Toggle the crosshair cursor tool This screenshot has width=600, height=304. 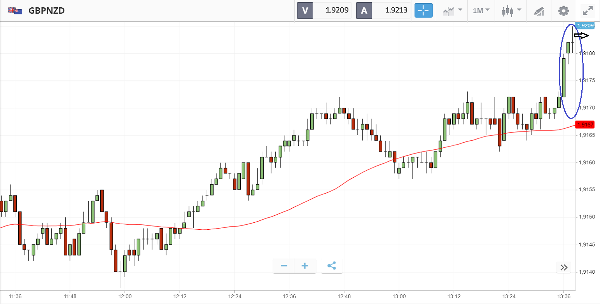[x=423, y=10]
